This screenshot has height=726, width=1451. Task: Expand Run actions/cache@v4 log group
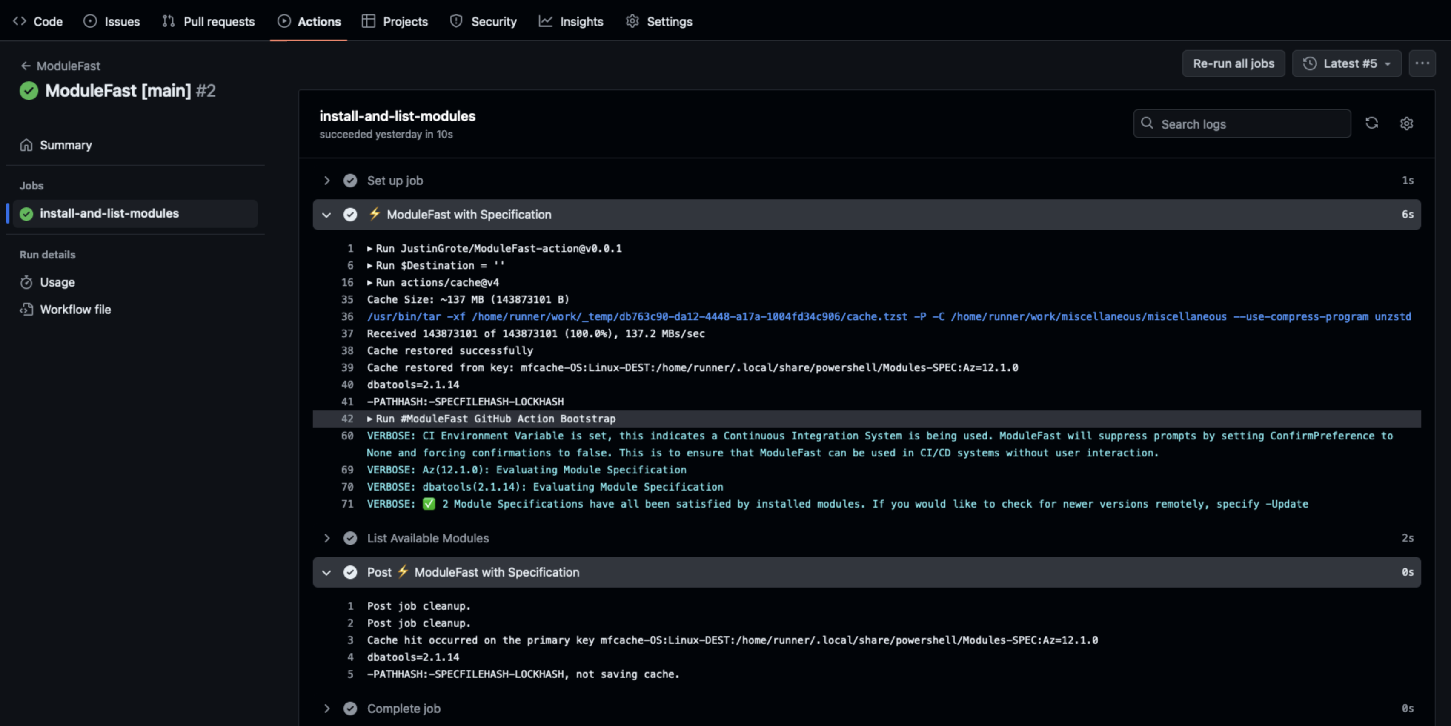[432, 282]
